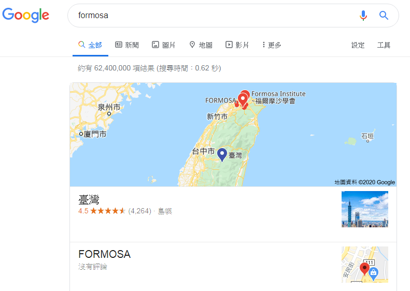Open the 設定 settings menu
410x291 pixels.
358,45
